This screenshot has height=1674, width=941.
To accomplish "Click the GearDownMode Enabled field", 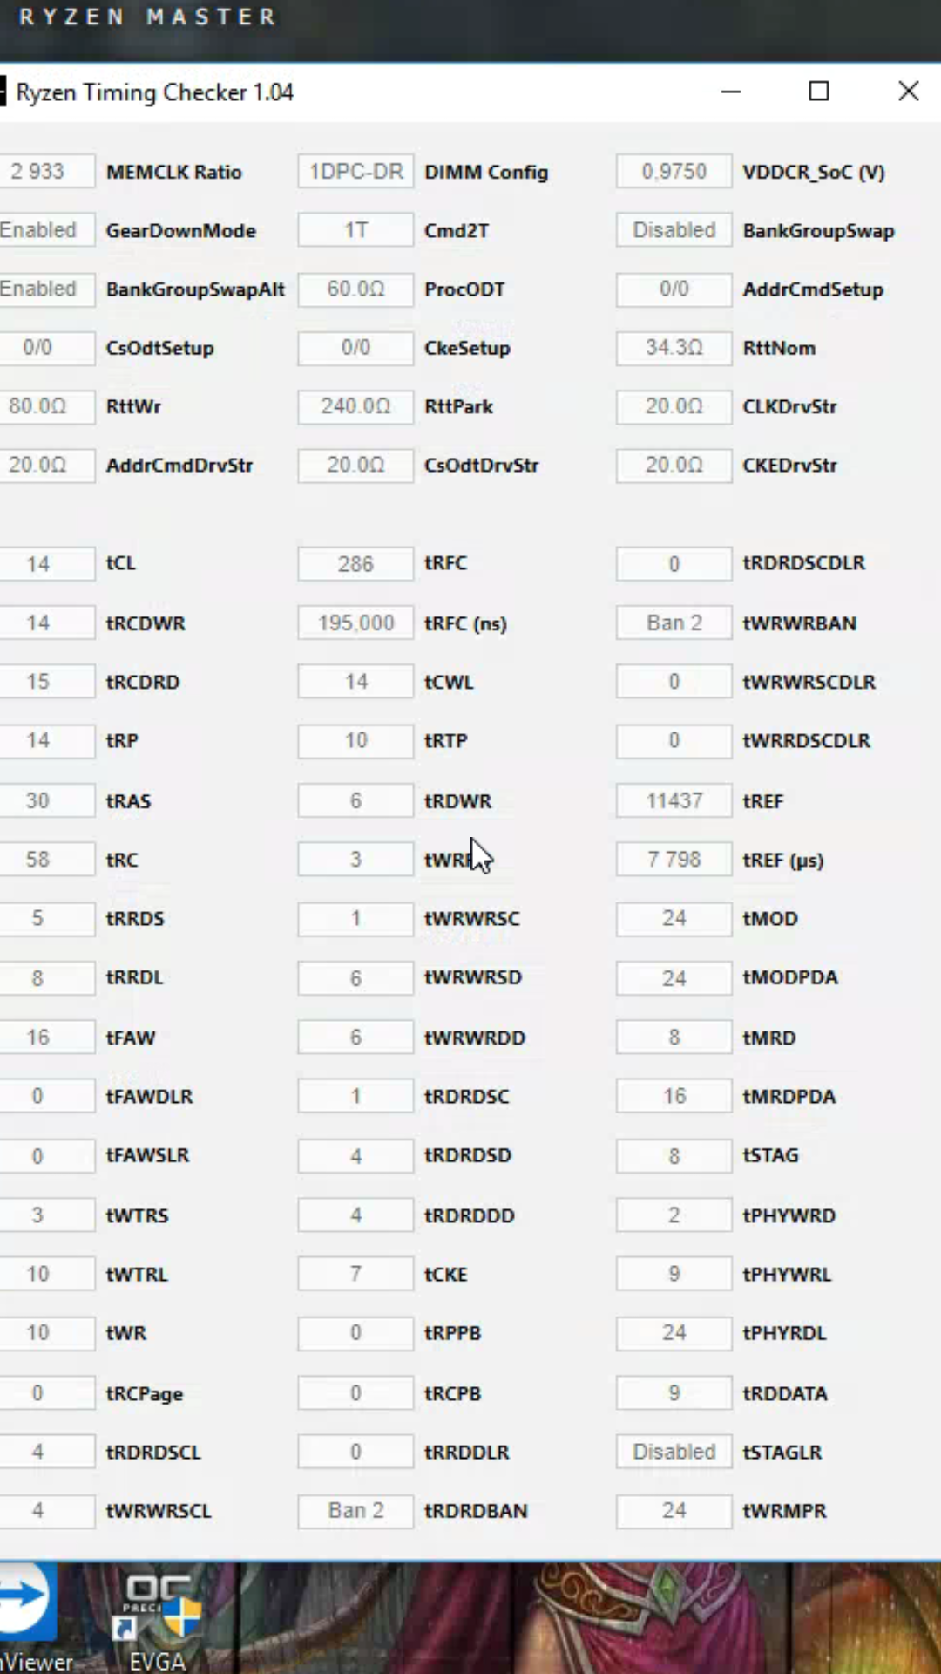I will point(44,230).
